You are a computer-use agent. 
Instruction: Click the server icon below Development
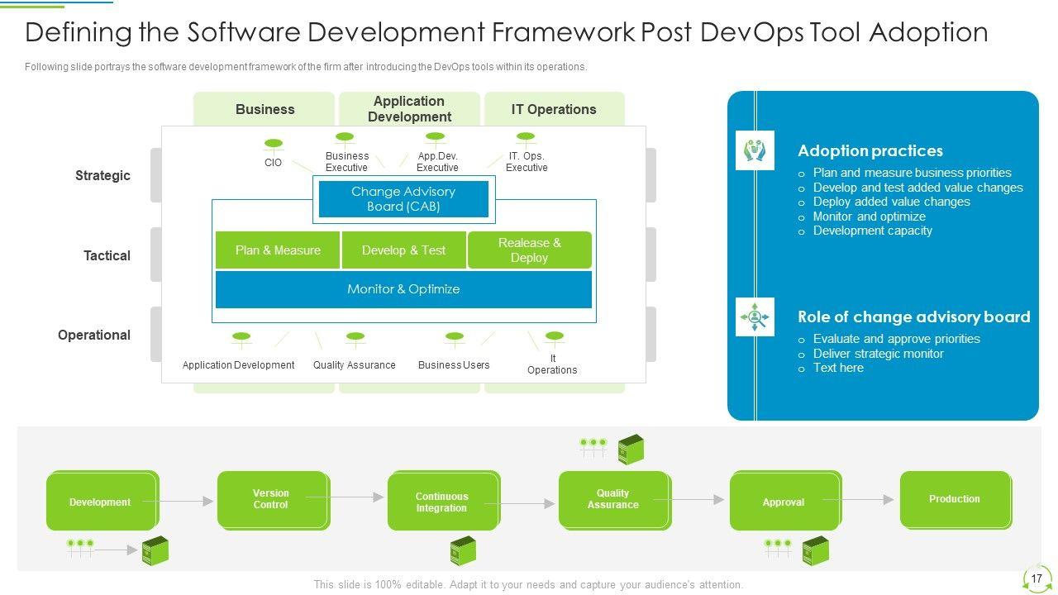(x=155, y=550)
